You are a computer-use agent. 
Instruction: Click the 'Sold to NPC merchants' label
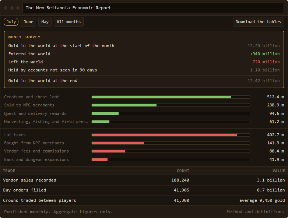[x=29, y=105]
